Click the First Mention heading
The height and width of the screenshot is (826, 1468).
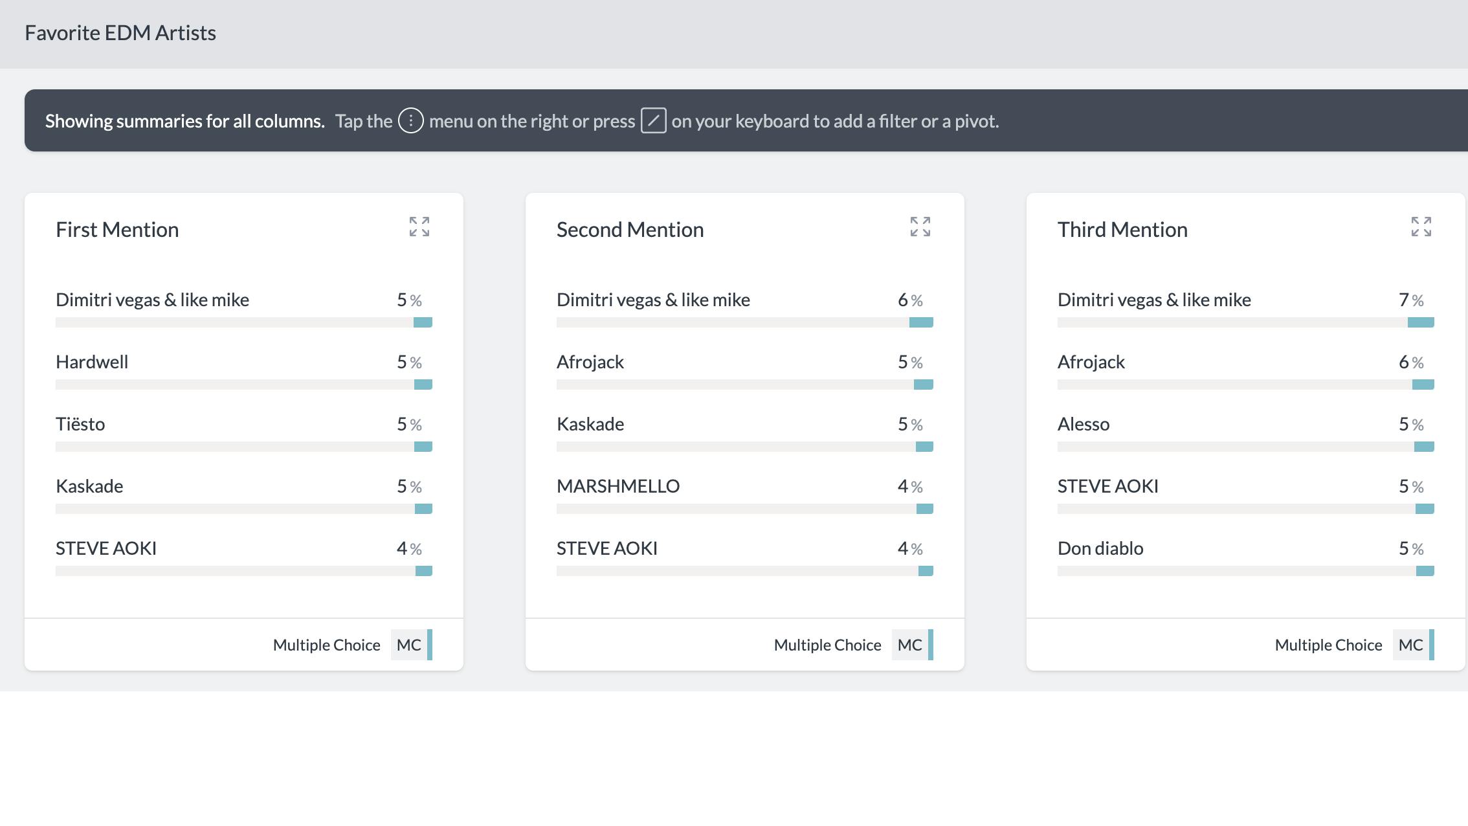coord(117,230)
